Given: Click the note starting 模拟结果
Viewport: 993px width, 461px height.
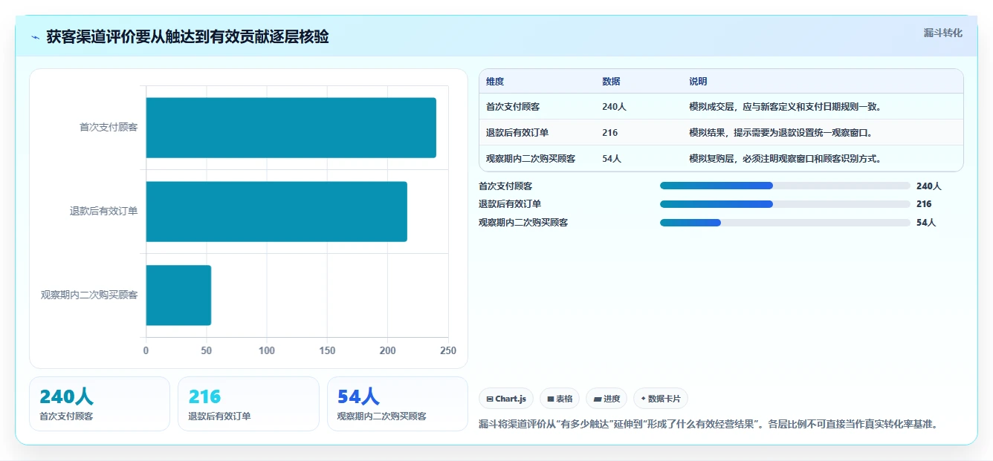Looking at the screenshot, I should pyautogui.click(x=780, y=133).
